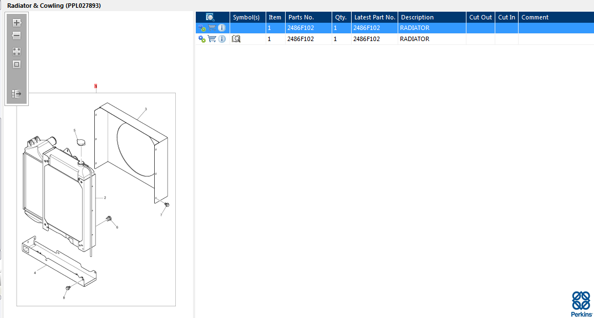Click callout 8 below the bracket
594x318 pixels.
(64, 298)
